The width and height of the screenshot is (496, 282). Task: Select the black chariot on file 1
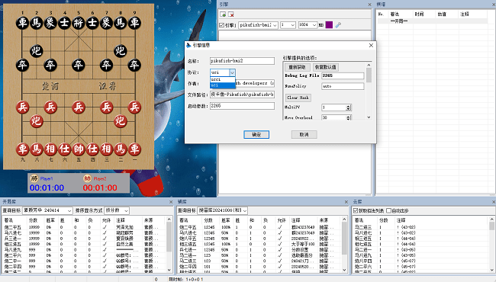[22, 23]
